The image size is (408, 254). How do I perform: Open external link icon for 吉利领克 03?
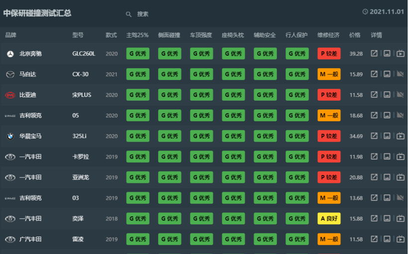[374, 198]
